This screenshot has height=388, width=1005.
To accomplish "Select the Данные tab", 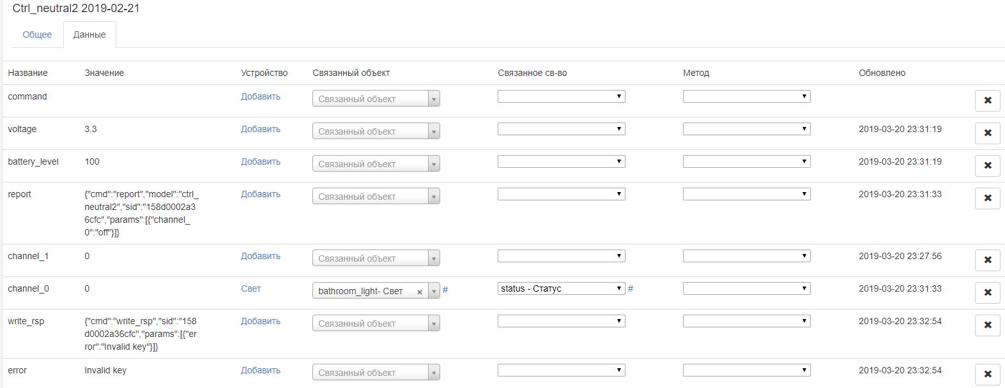I will tap(89, 34).
